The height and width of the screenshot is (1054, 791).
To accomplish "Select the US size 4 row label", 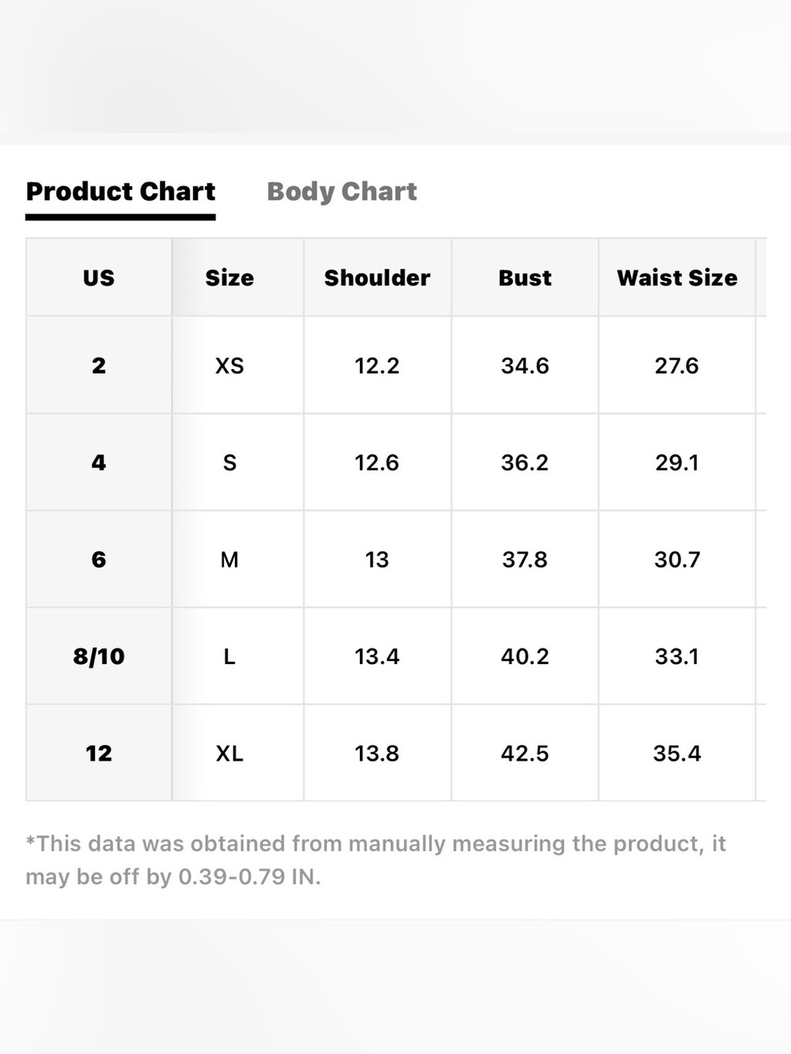I will 99,463.
